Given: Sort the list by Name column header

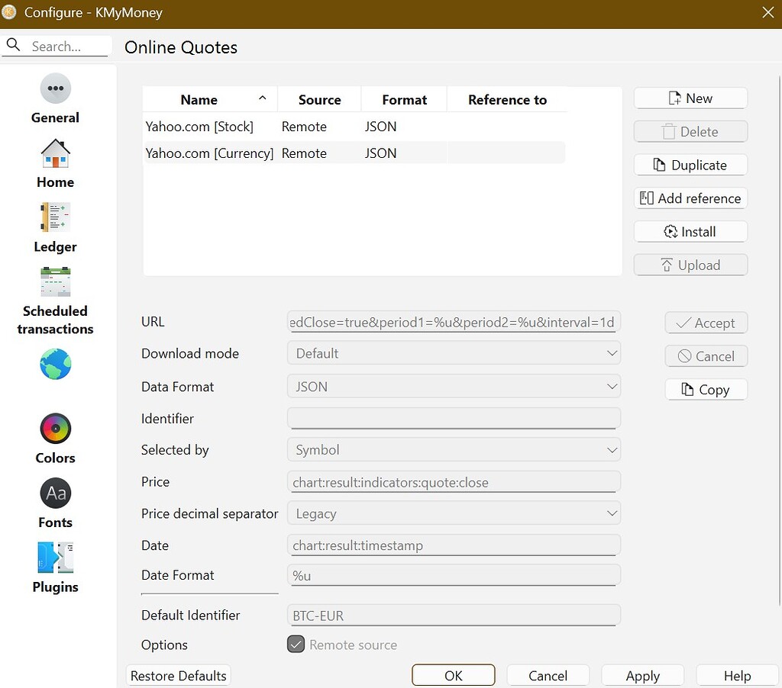Looking at the screenshot, I should coord(199,100).
